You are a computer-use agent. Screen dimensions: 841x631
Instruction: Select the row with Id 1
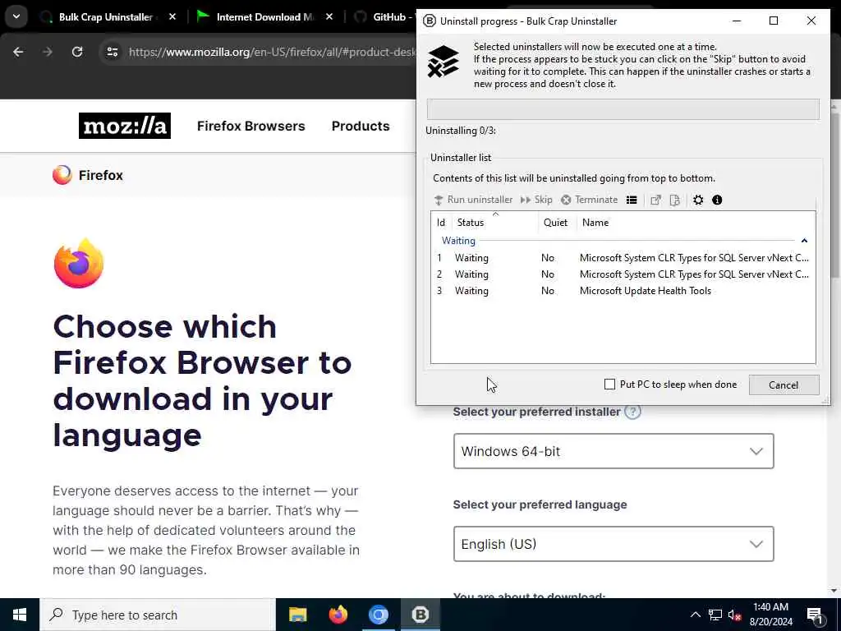coord(623,257)
